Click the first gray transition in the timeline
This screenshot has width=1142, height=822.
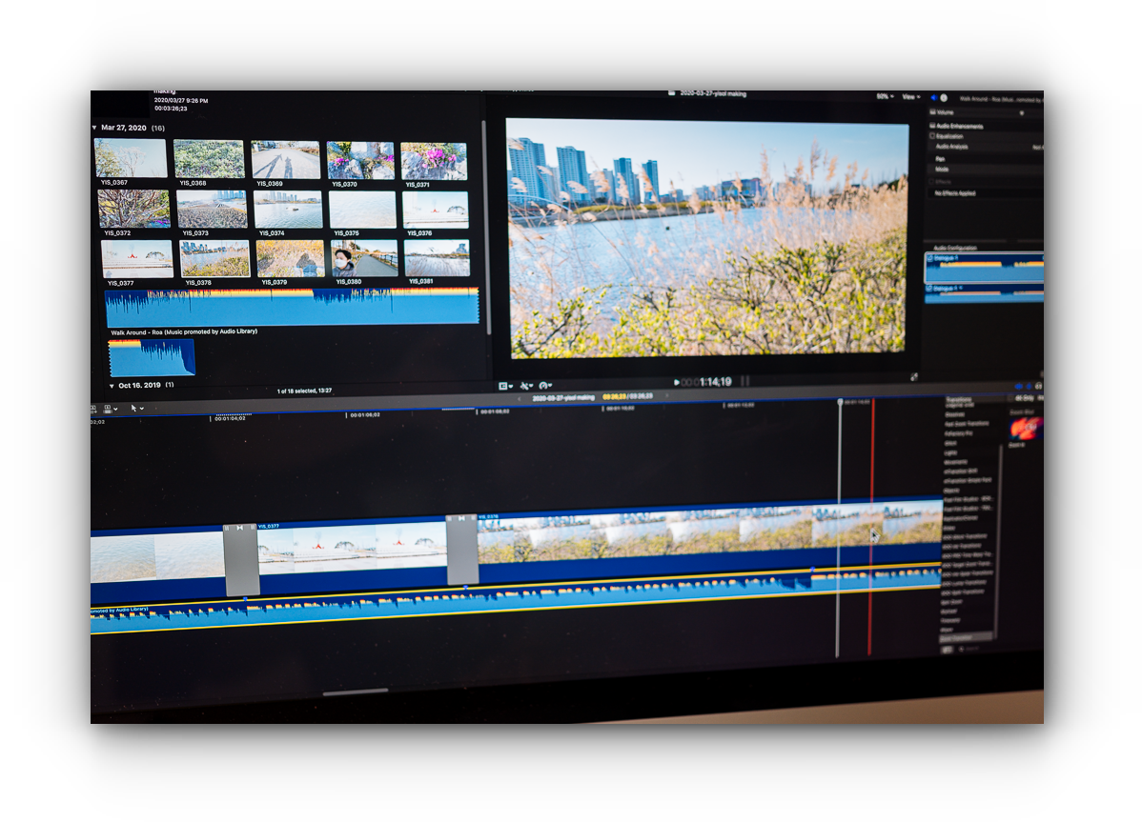(241, 559)
